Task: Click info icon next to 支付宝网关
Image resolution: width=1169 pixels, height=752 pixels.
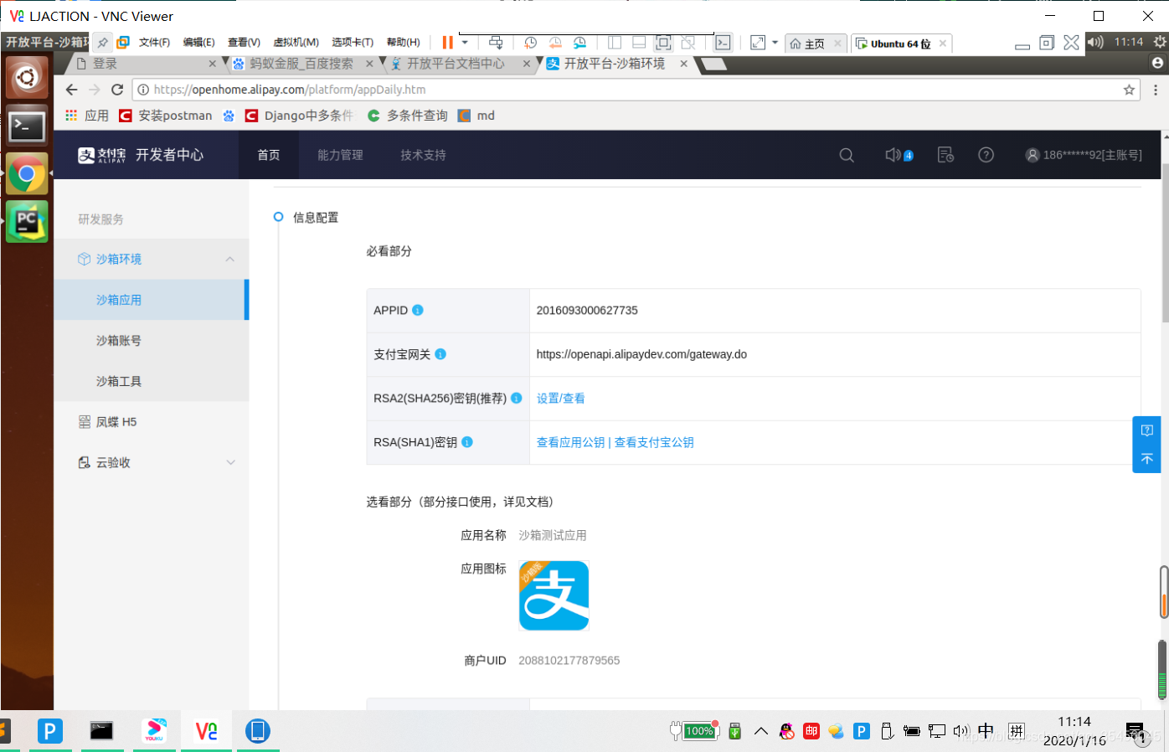Action: tap(440, 354)
